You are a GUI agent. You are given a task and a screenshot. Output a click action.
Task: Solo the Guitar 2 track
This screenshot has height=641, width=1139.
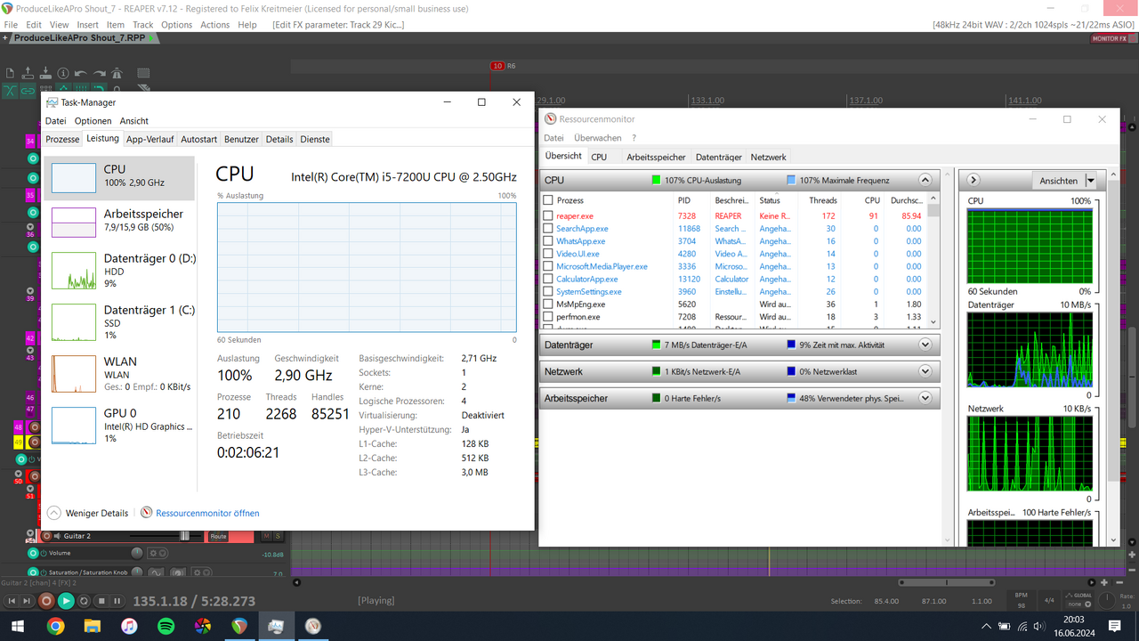[x=278, y=536]
